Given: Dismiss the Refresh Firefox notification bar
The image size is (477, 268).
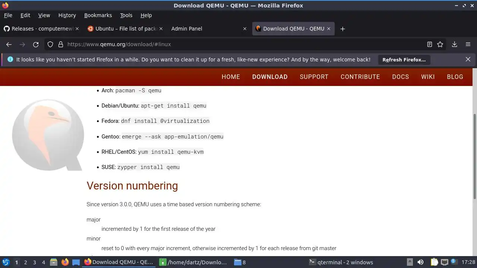Looking at the screenshot, I should [x=468, y=60].
